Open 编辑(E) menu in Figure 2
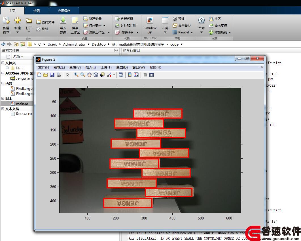This screenshot has width=301, height=241. pos(59,67)
